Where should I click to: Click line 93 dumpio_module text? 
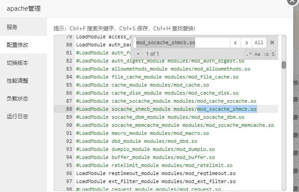pos(131,149)
